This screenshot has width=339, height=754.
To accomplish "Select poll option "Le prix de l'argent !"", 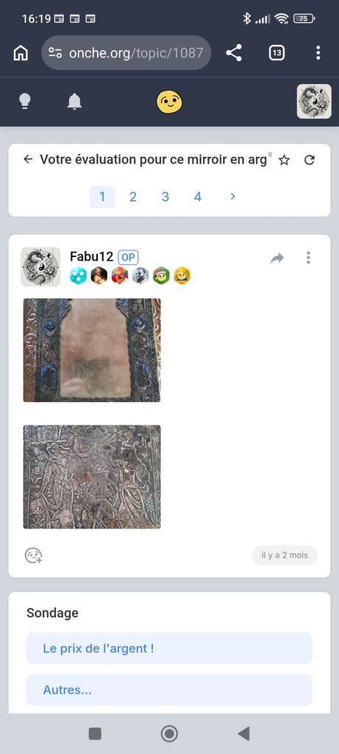I will click(x=169, y=648).
